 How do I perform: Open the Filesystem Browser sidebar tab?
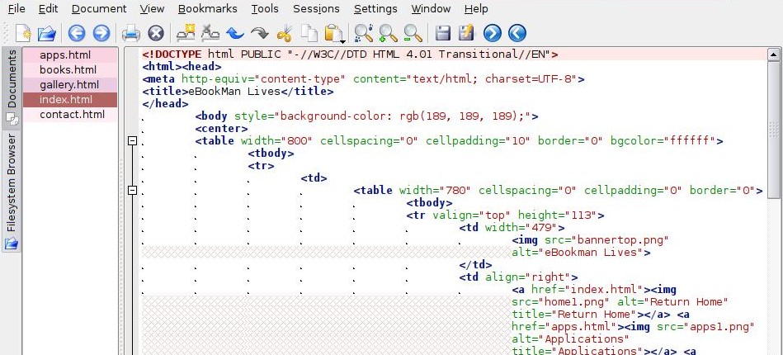point(12,191)
